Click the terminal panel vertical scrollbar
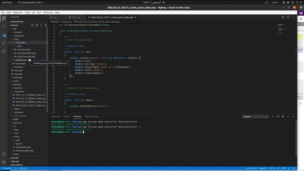Image resolution: width=304 pixels, height=171 pixels. [x=296, y=139]
